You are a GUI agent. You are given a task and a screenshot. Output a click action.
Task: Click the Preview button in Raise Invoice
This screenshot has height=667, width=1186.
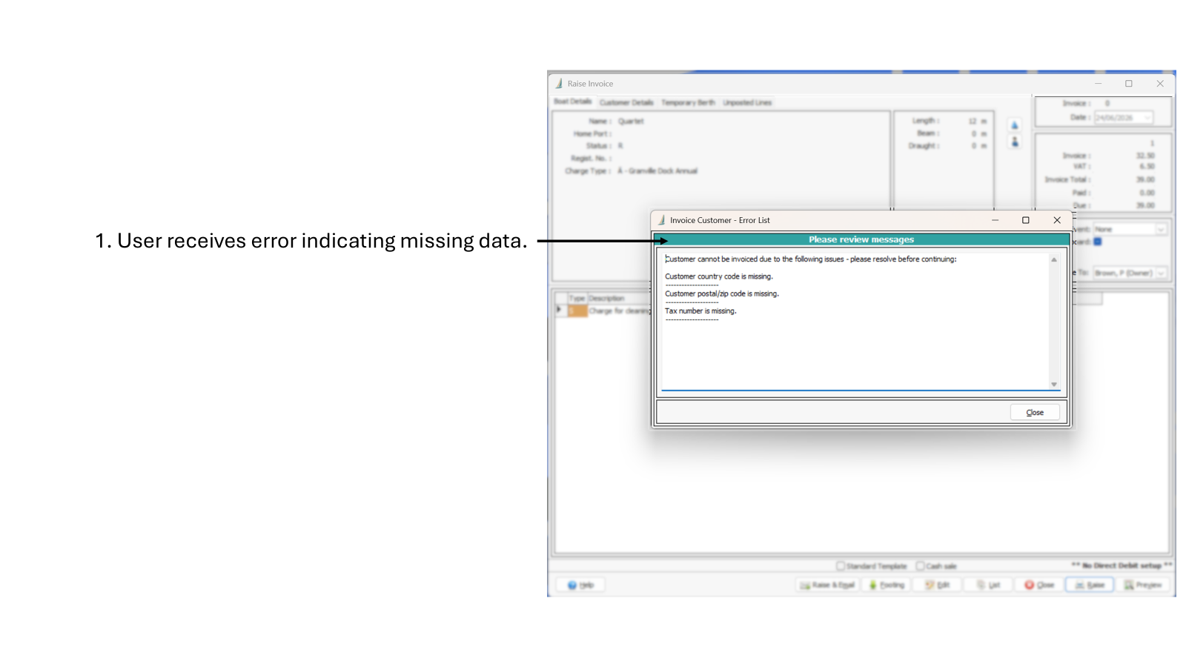[1142, 585]
